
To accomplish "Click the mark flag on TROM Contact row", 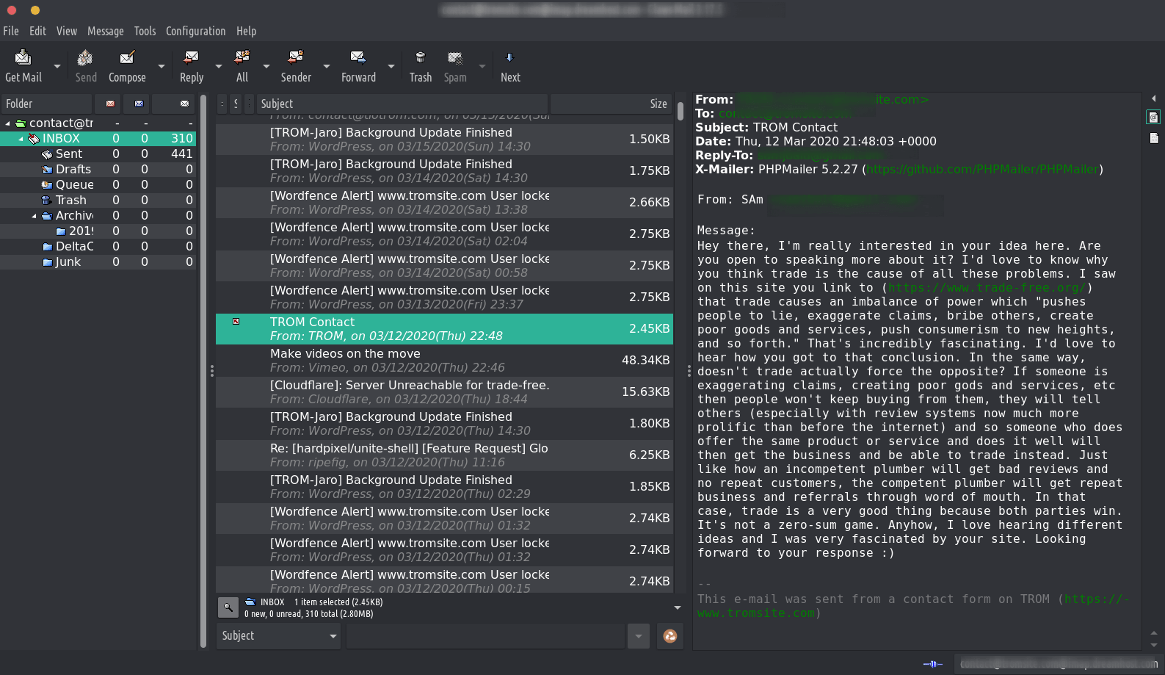I will (x=236, y=322).
